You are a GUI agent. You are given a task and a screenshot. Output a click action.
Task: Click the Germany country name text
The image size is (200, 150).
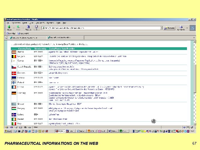tap(22, 93)
